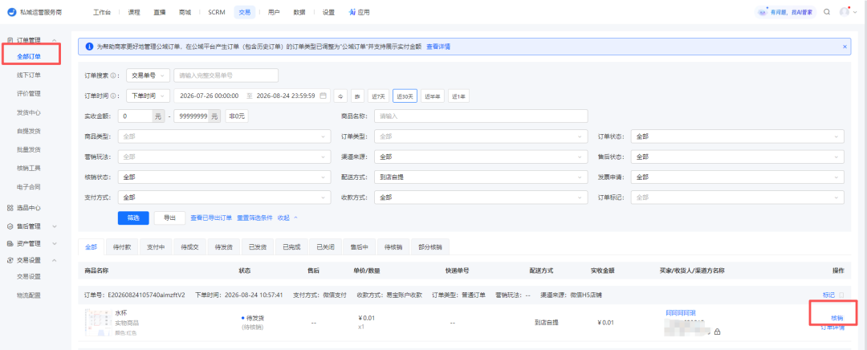Collapse the 订单管理 sidebar section
This screenshot has width=867, height=350.
tap(55, 40)
